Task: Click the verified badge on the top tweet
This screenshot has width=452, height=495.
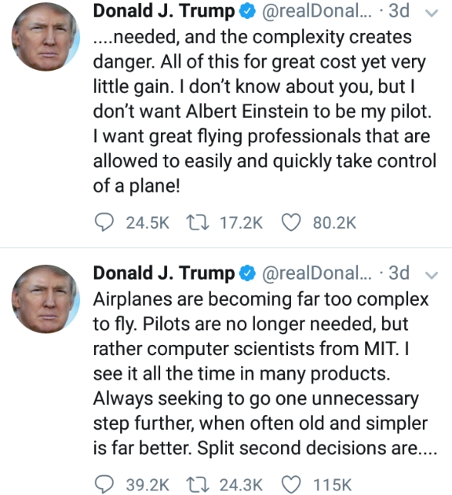Action: click(x=247, y=12)
